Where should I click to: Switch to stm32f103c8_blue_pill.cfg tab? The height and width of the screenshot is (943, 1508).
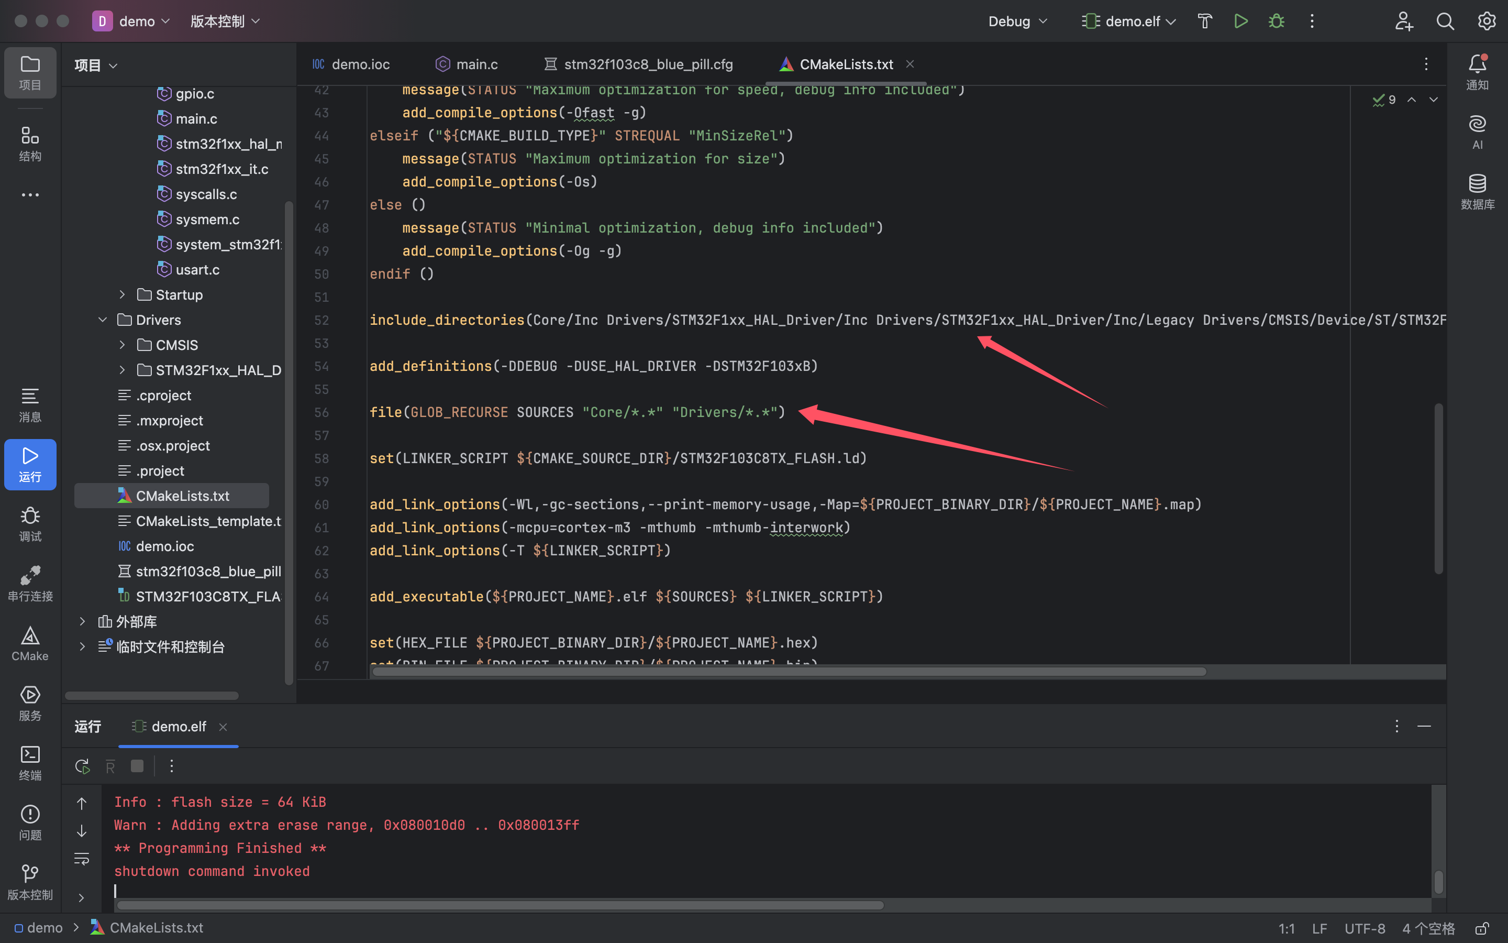pyautogui.click(x=638, y=64)
